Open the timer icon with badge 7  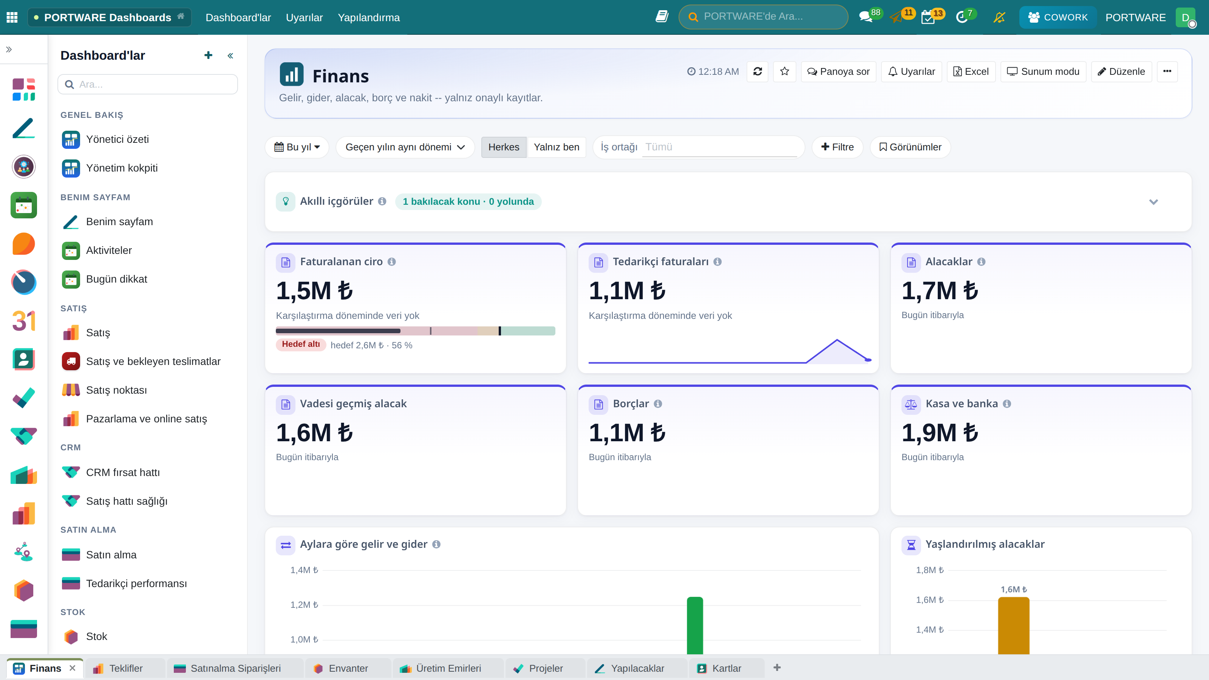[x=962, y=18]
